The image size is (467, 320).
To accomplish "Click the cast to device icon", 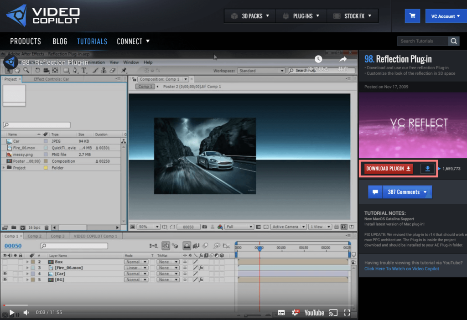I will pos(333,313).
